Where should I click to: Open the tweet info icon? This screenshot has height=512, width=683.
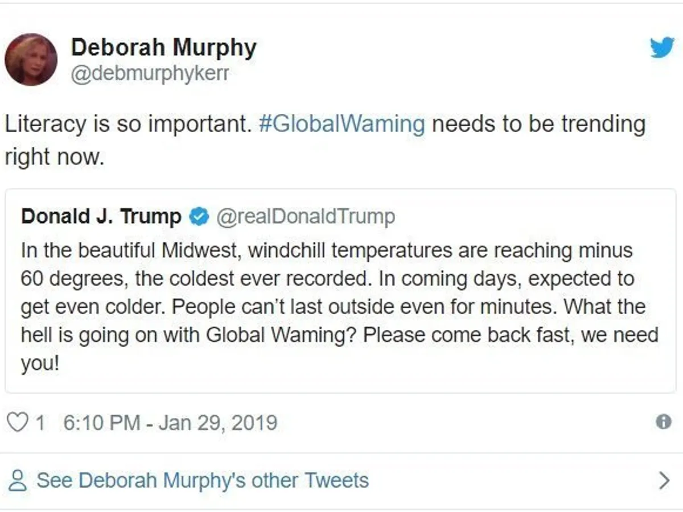point(663,422)
